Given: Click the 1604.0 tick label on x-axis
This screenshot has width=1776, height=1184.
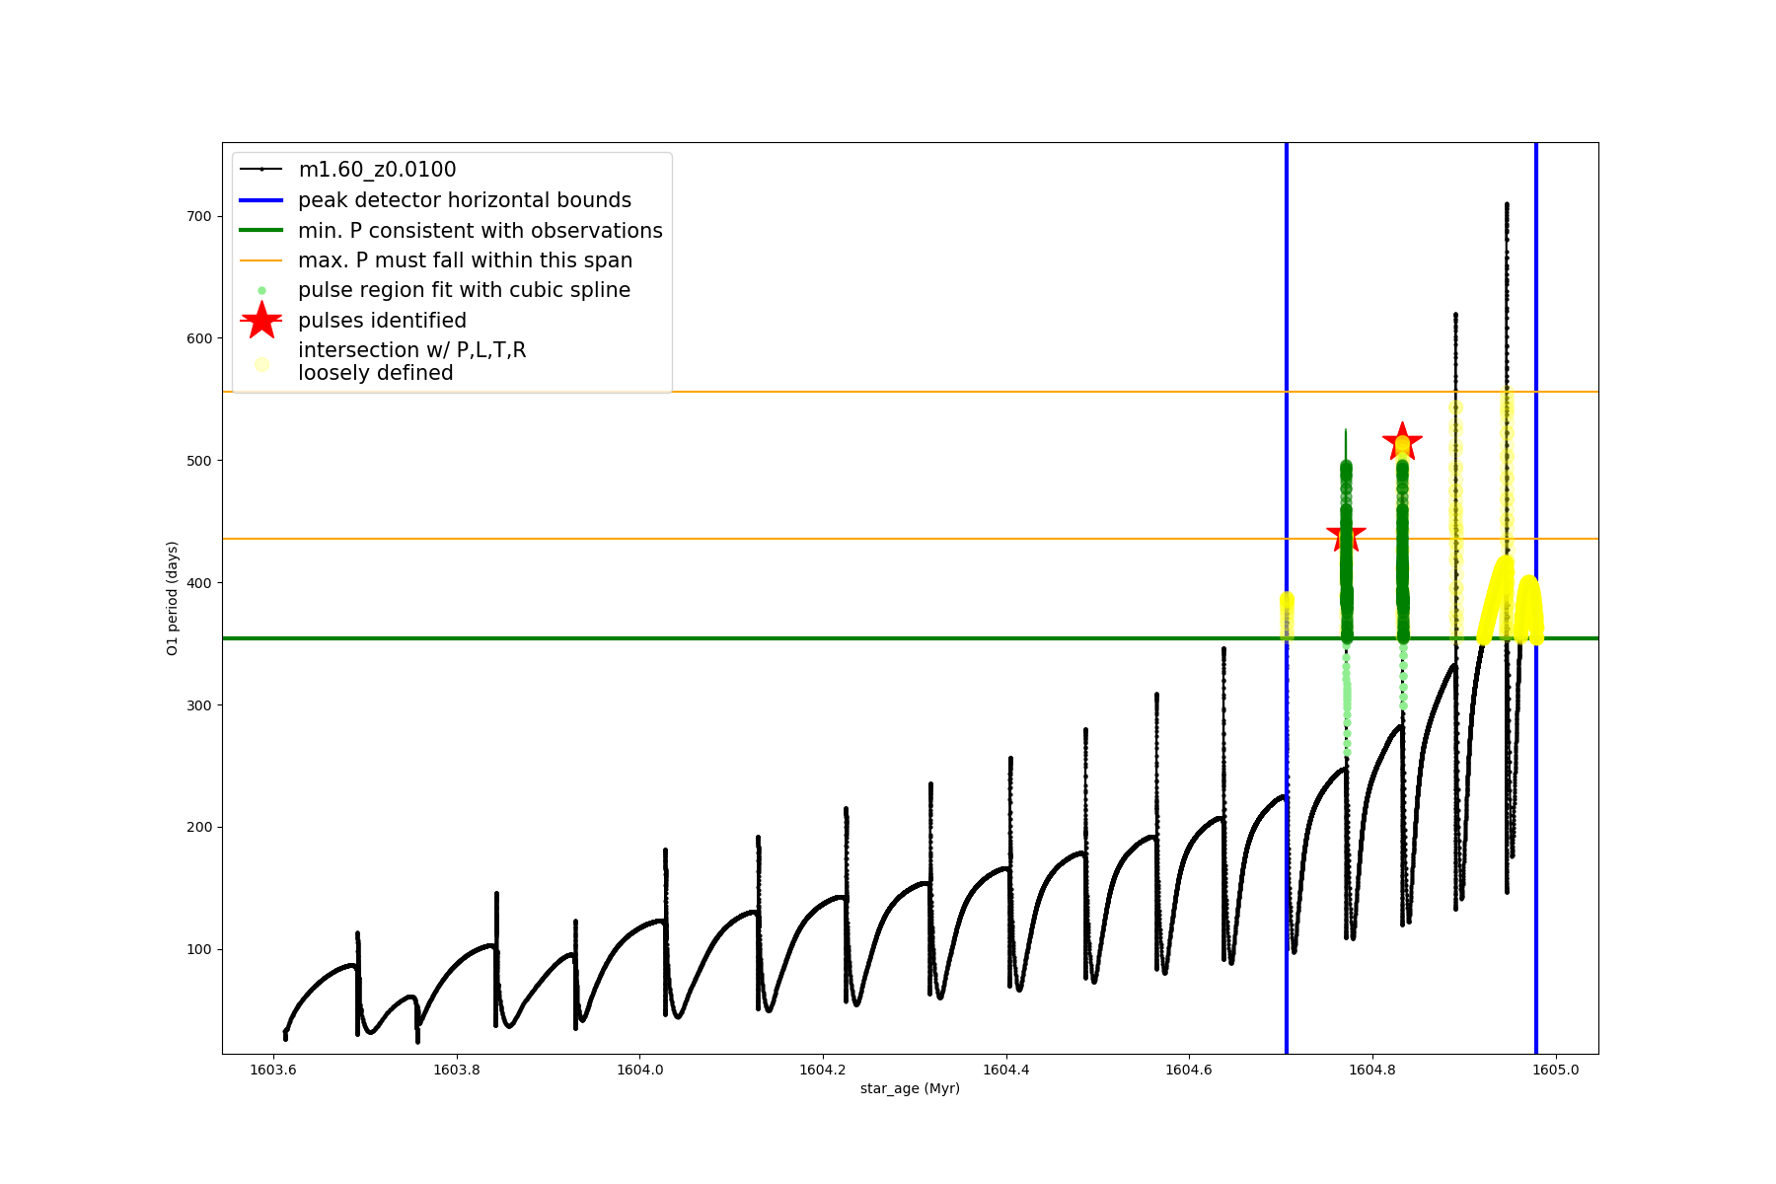Looking at the screenshot, I should (x=639, y=1070).
